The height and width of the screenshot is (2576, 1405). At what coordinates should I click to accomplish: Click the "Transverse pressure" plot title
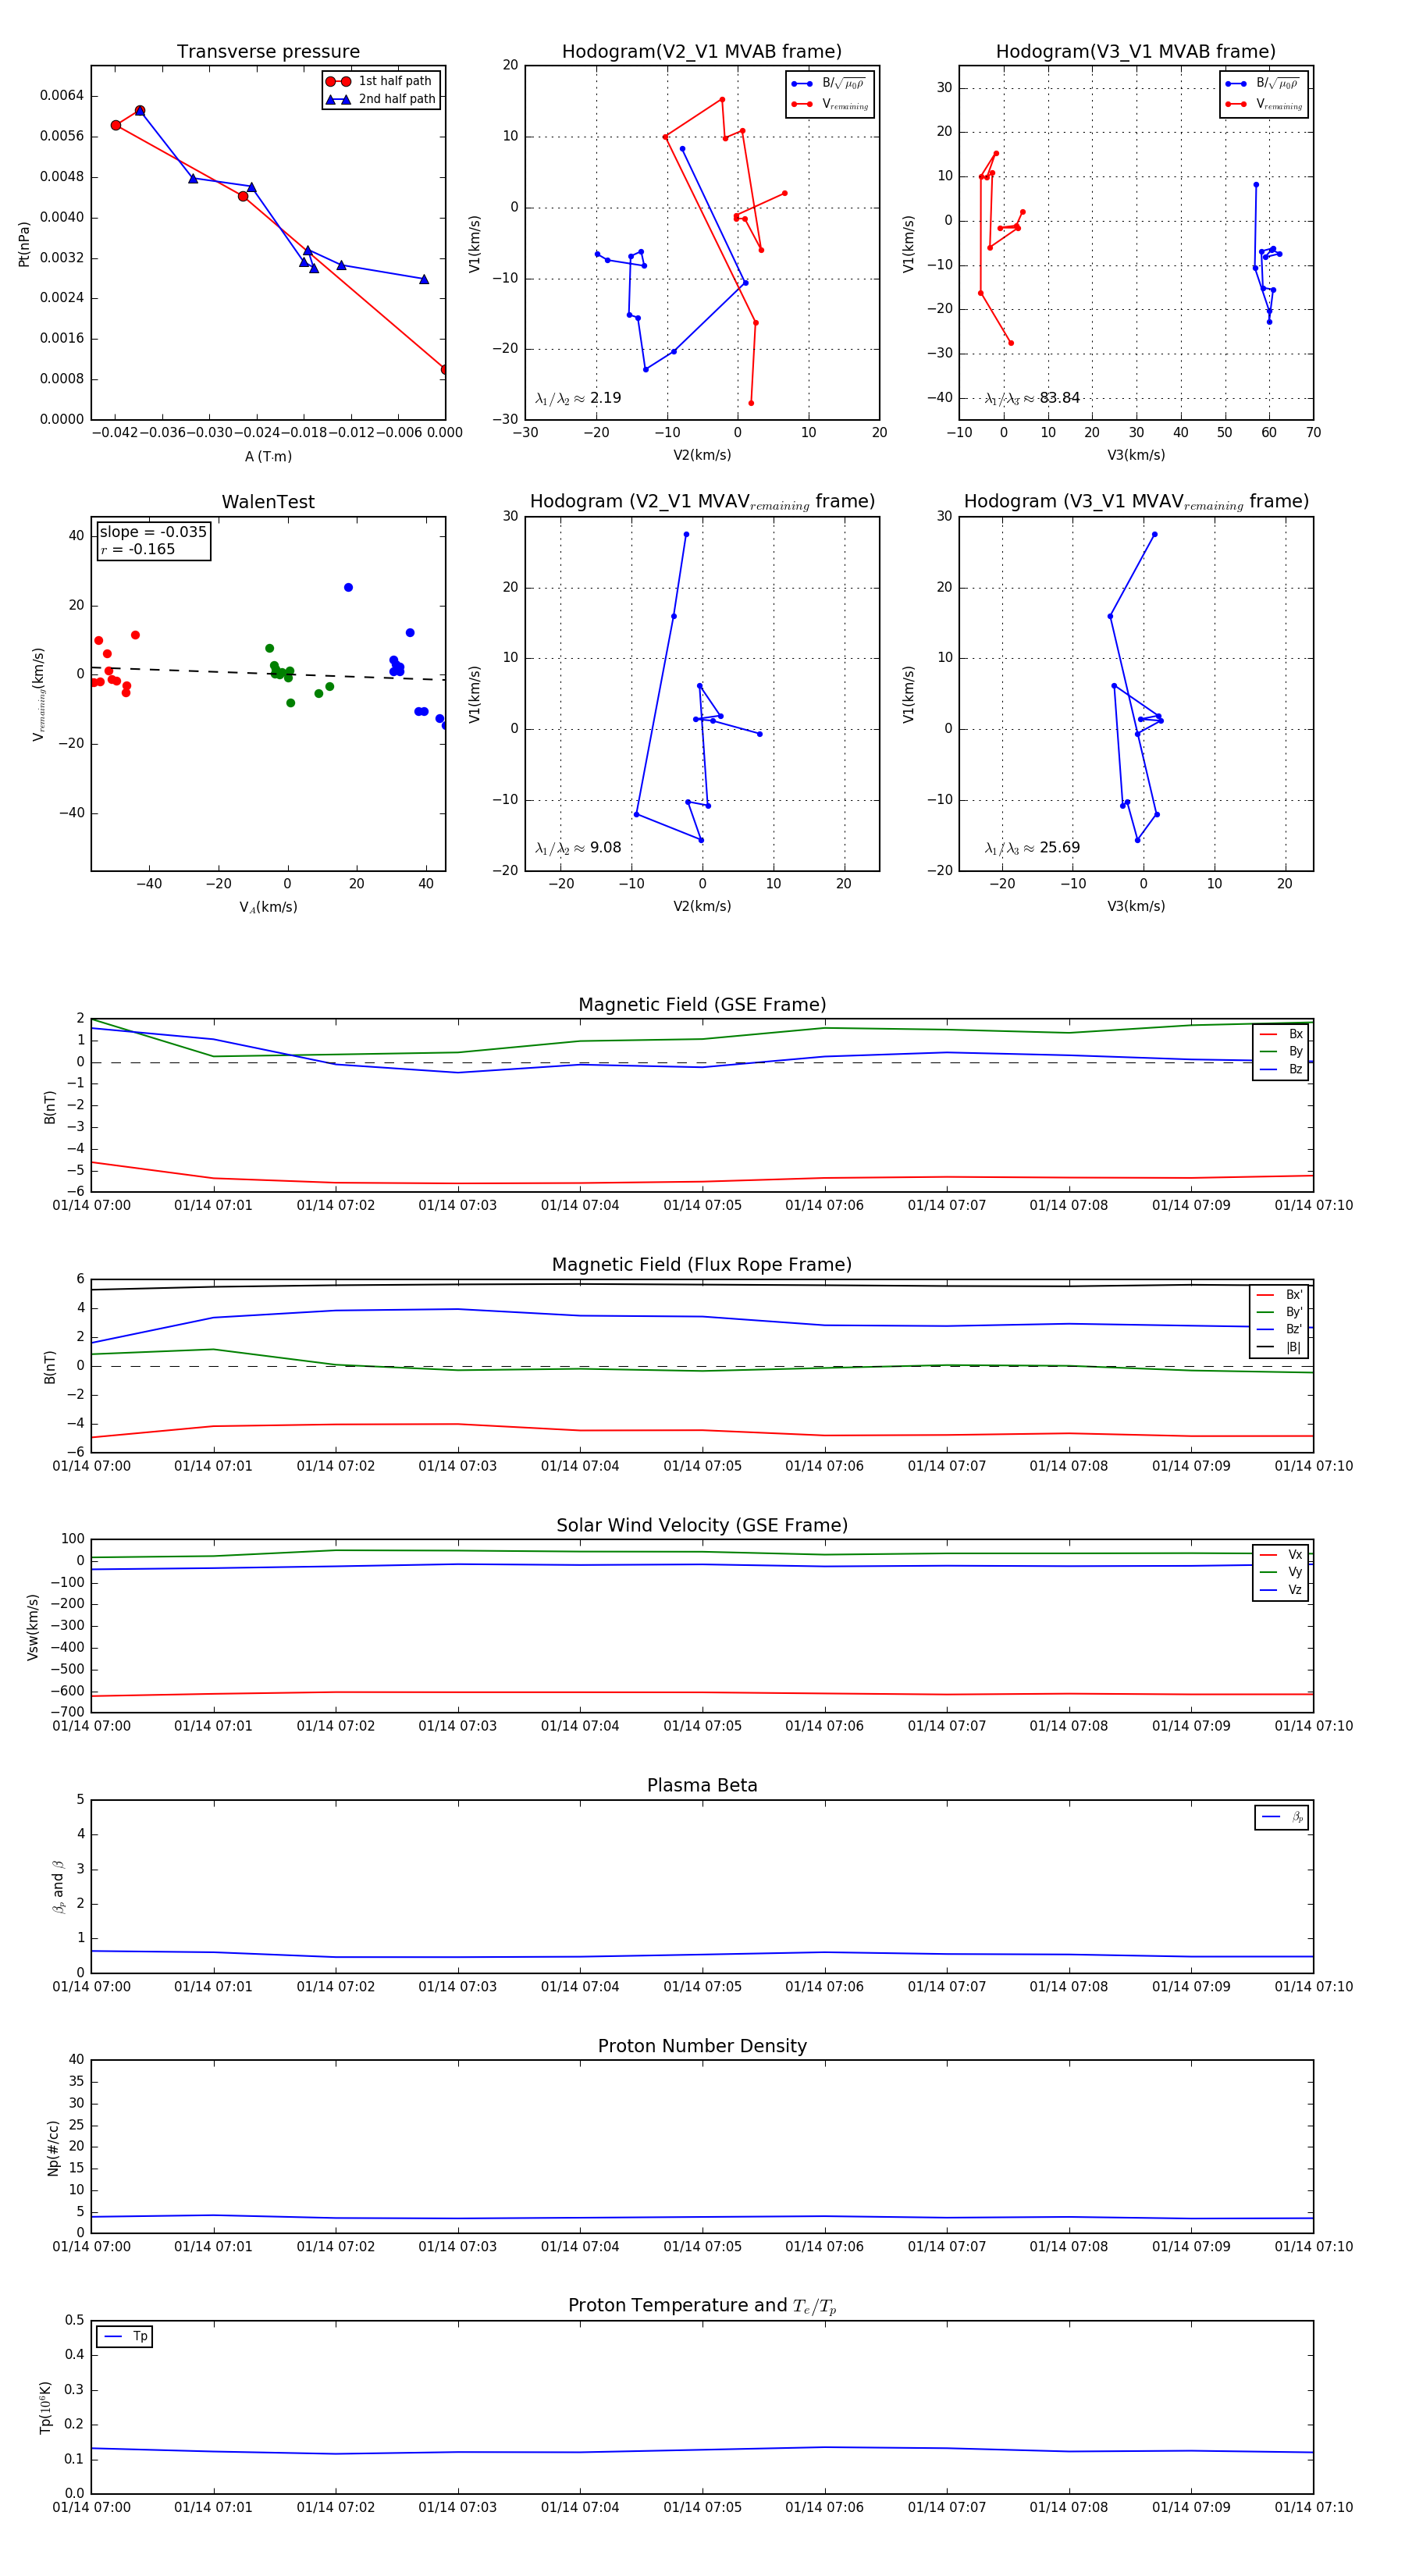(x=268, y=52)
